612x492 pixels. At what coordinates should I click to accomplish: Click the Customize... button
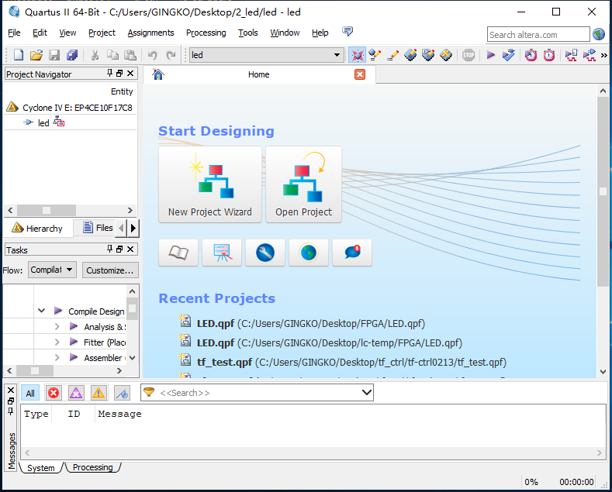(109, 270)
